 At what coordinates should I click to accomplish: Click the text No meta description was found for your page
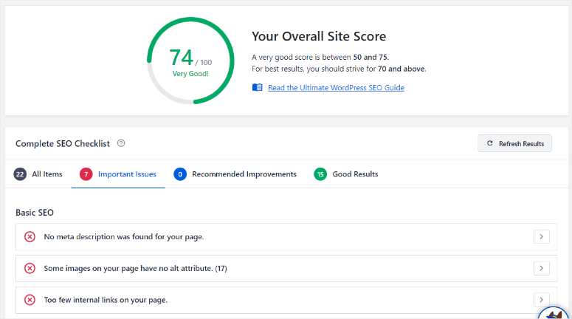[124, 237]
